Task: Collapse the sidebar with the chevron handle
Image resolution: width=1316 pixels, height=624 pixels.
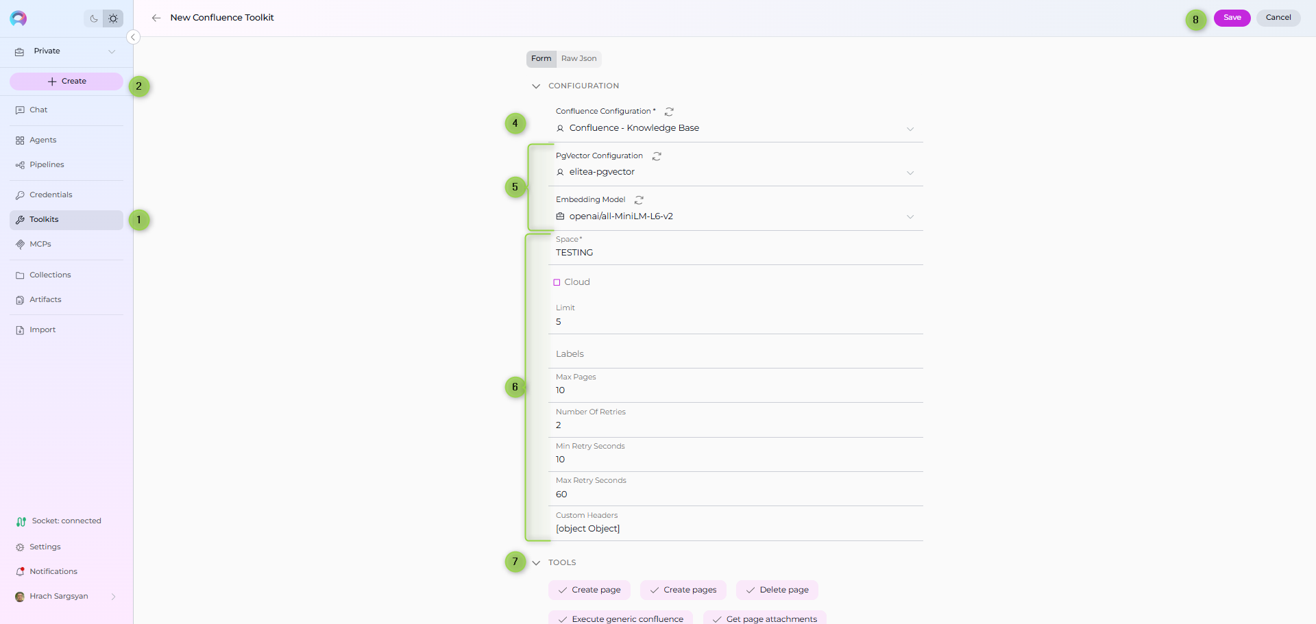Action: click(134, 37)
